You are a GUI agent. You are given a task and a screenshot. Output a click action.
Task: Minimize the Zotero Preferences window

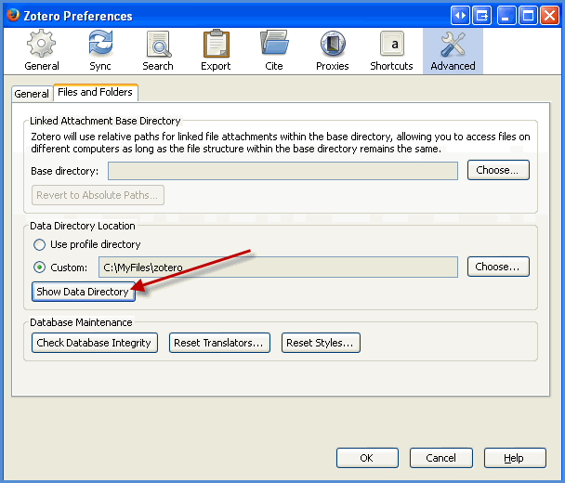506,16
